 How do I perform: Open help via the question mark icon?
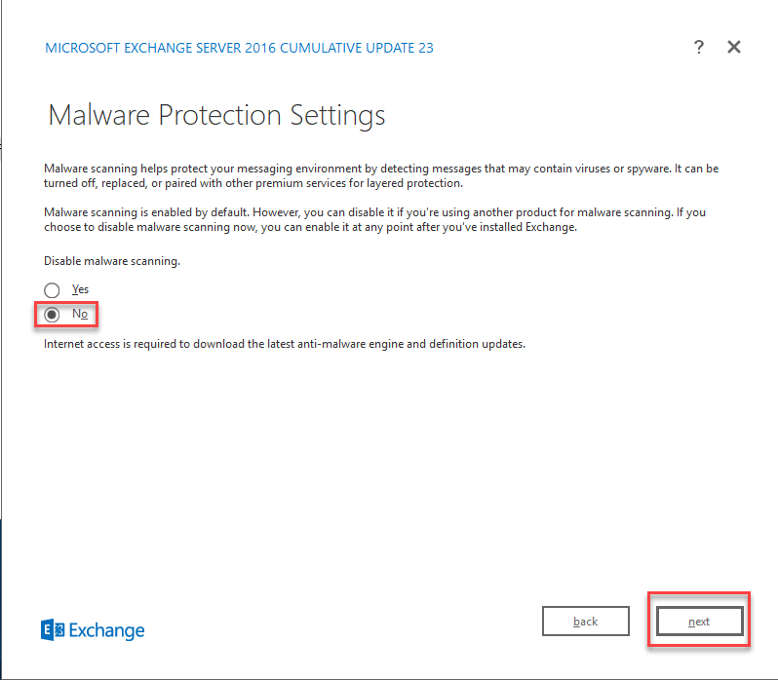pos(699,48)
